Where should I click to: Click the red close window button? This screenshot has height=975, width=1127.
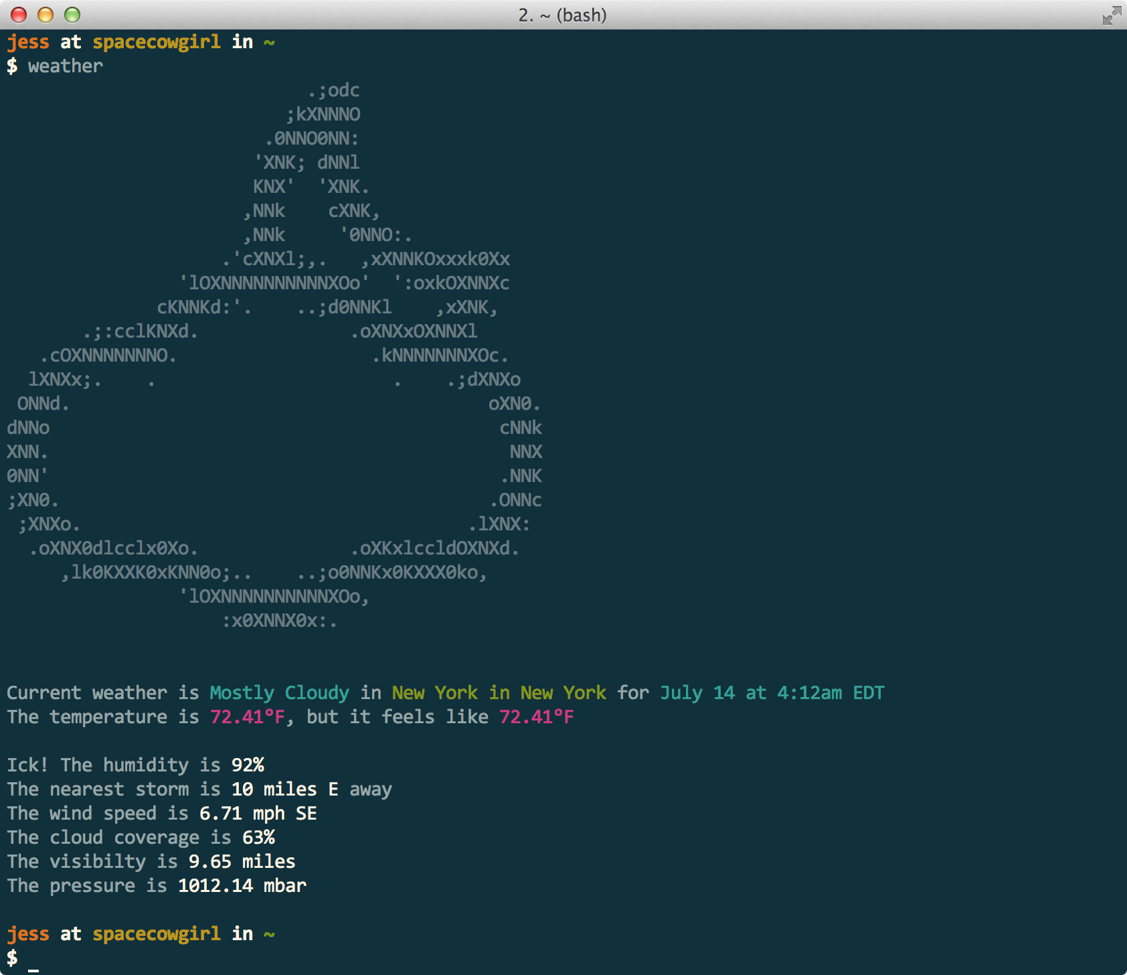(x=19, y=15)
